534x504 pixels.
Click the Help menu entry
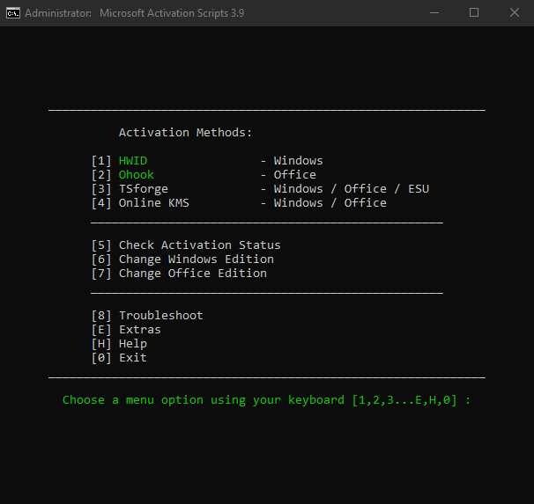coord(133,344)
